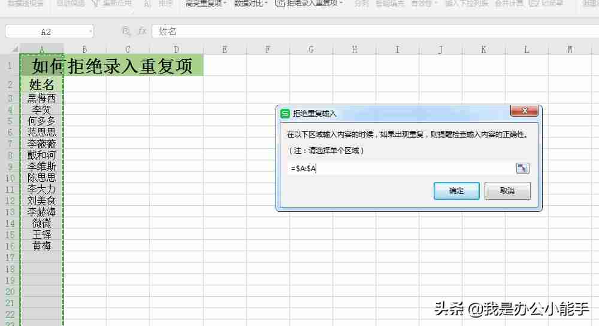Click the cell containing 黄梅
This screenshot has height=326, width=599.
pos(42,246)
